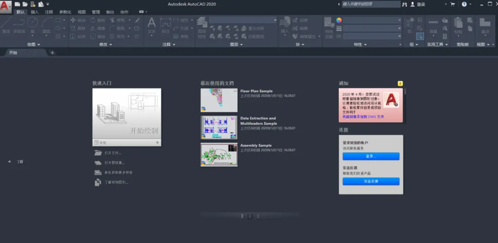Click the 将超链接添加到 DWG 文件 link
The image size is (498, 243).
click(x=363, y=117)
